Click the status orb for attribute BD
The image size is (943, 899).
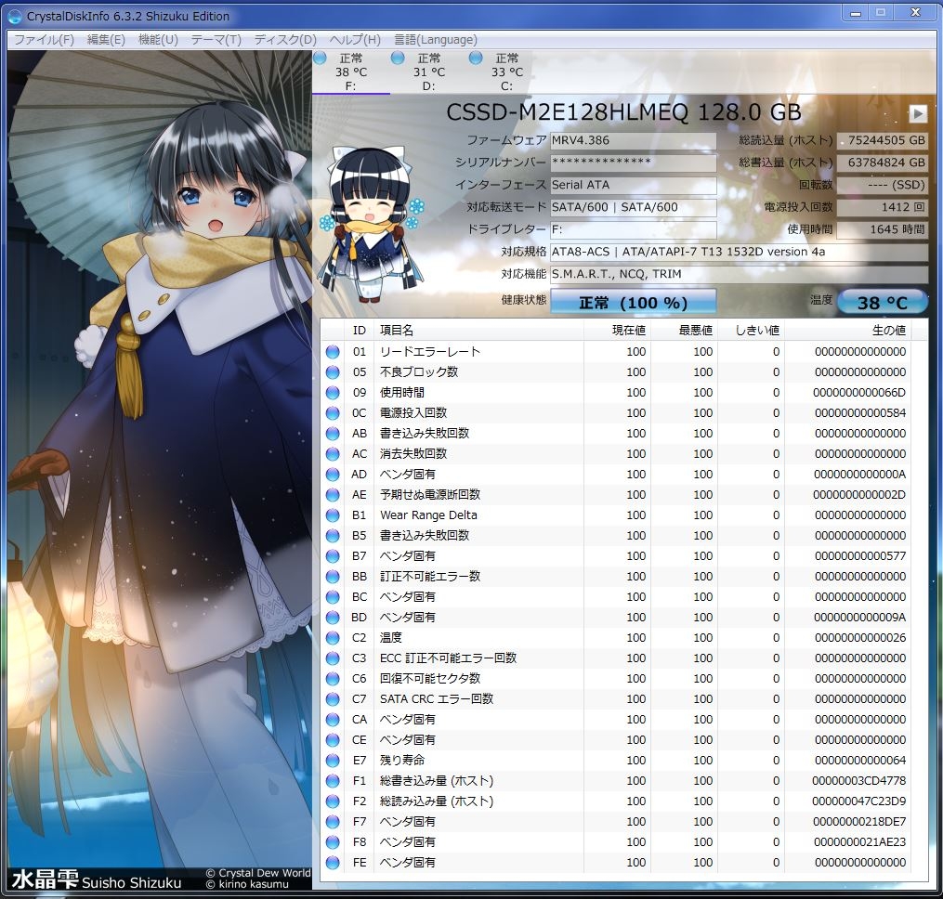[333, 618]
